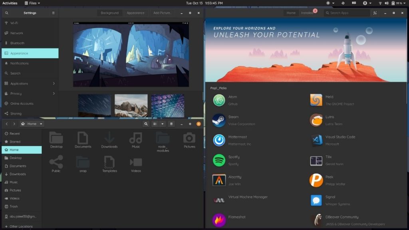Click the Pop!_Shop tools wrench icon
This screenshot has width=409, height=230.
coord(375,13)
